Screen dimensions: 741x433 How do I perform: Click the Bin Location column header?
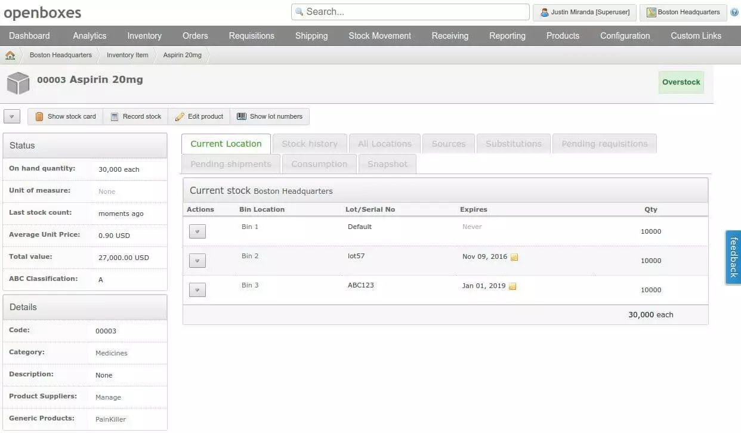(262, 209)
